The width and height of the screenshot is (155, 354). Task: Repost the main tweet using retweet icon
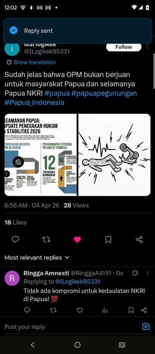point(46,239)
